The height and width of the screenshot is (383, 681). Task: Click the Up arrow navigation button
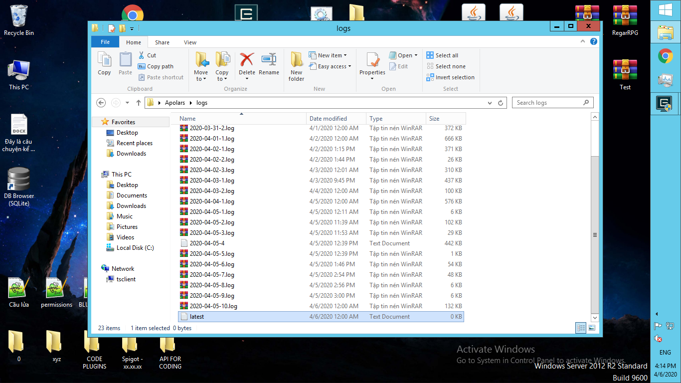139,103
